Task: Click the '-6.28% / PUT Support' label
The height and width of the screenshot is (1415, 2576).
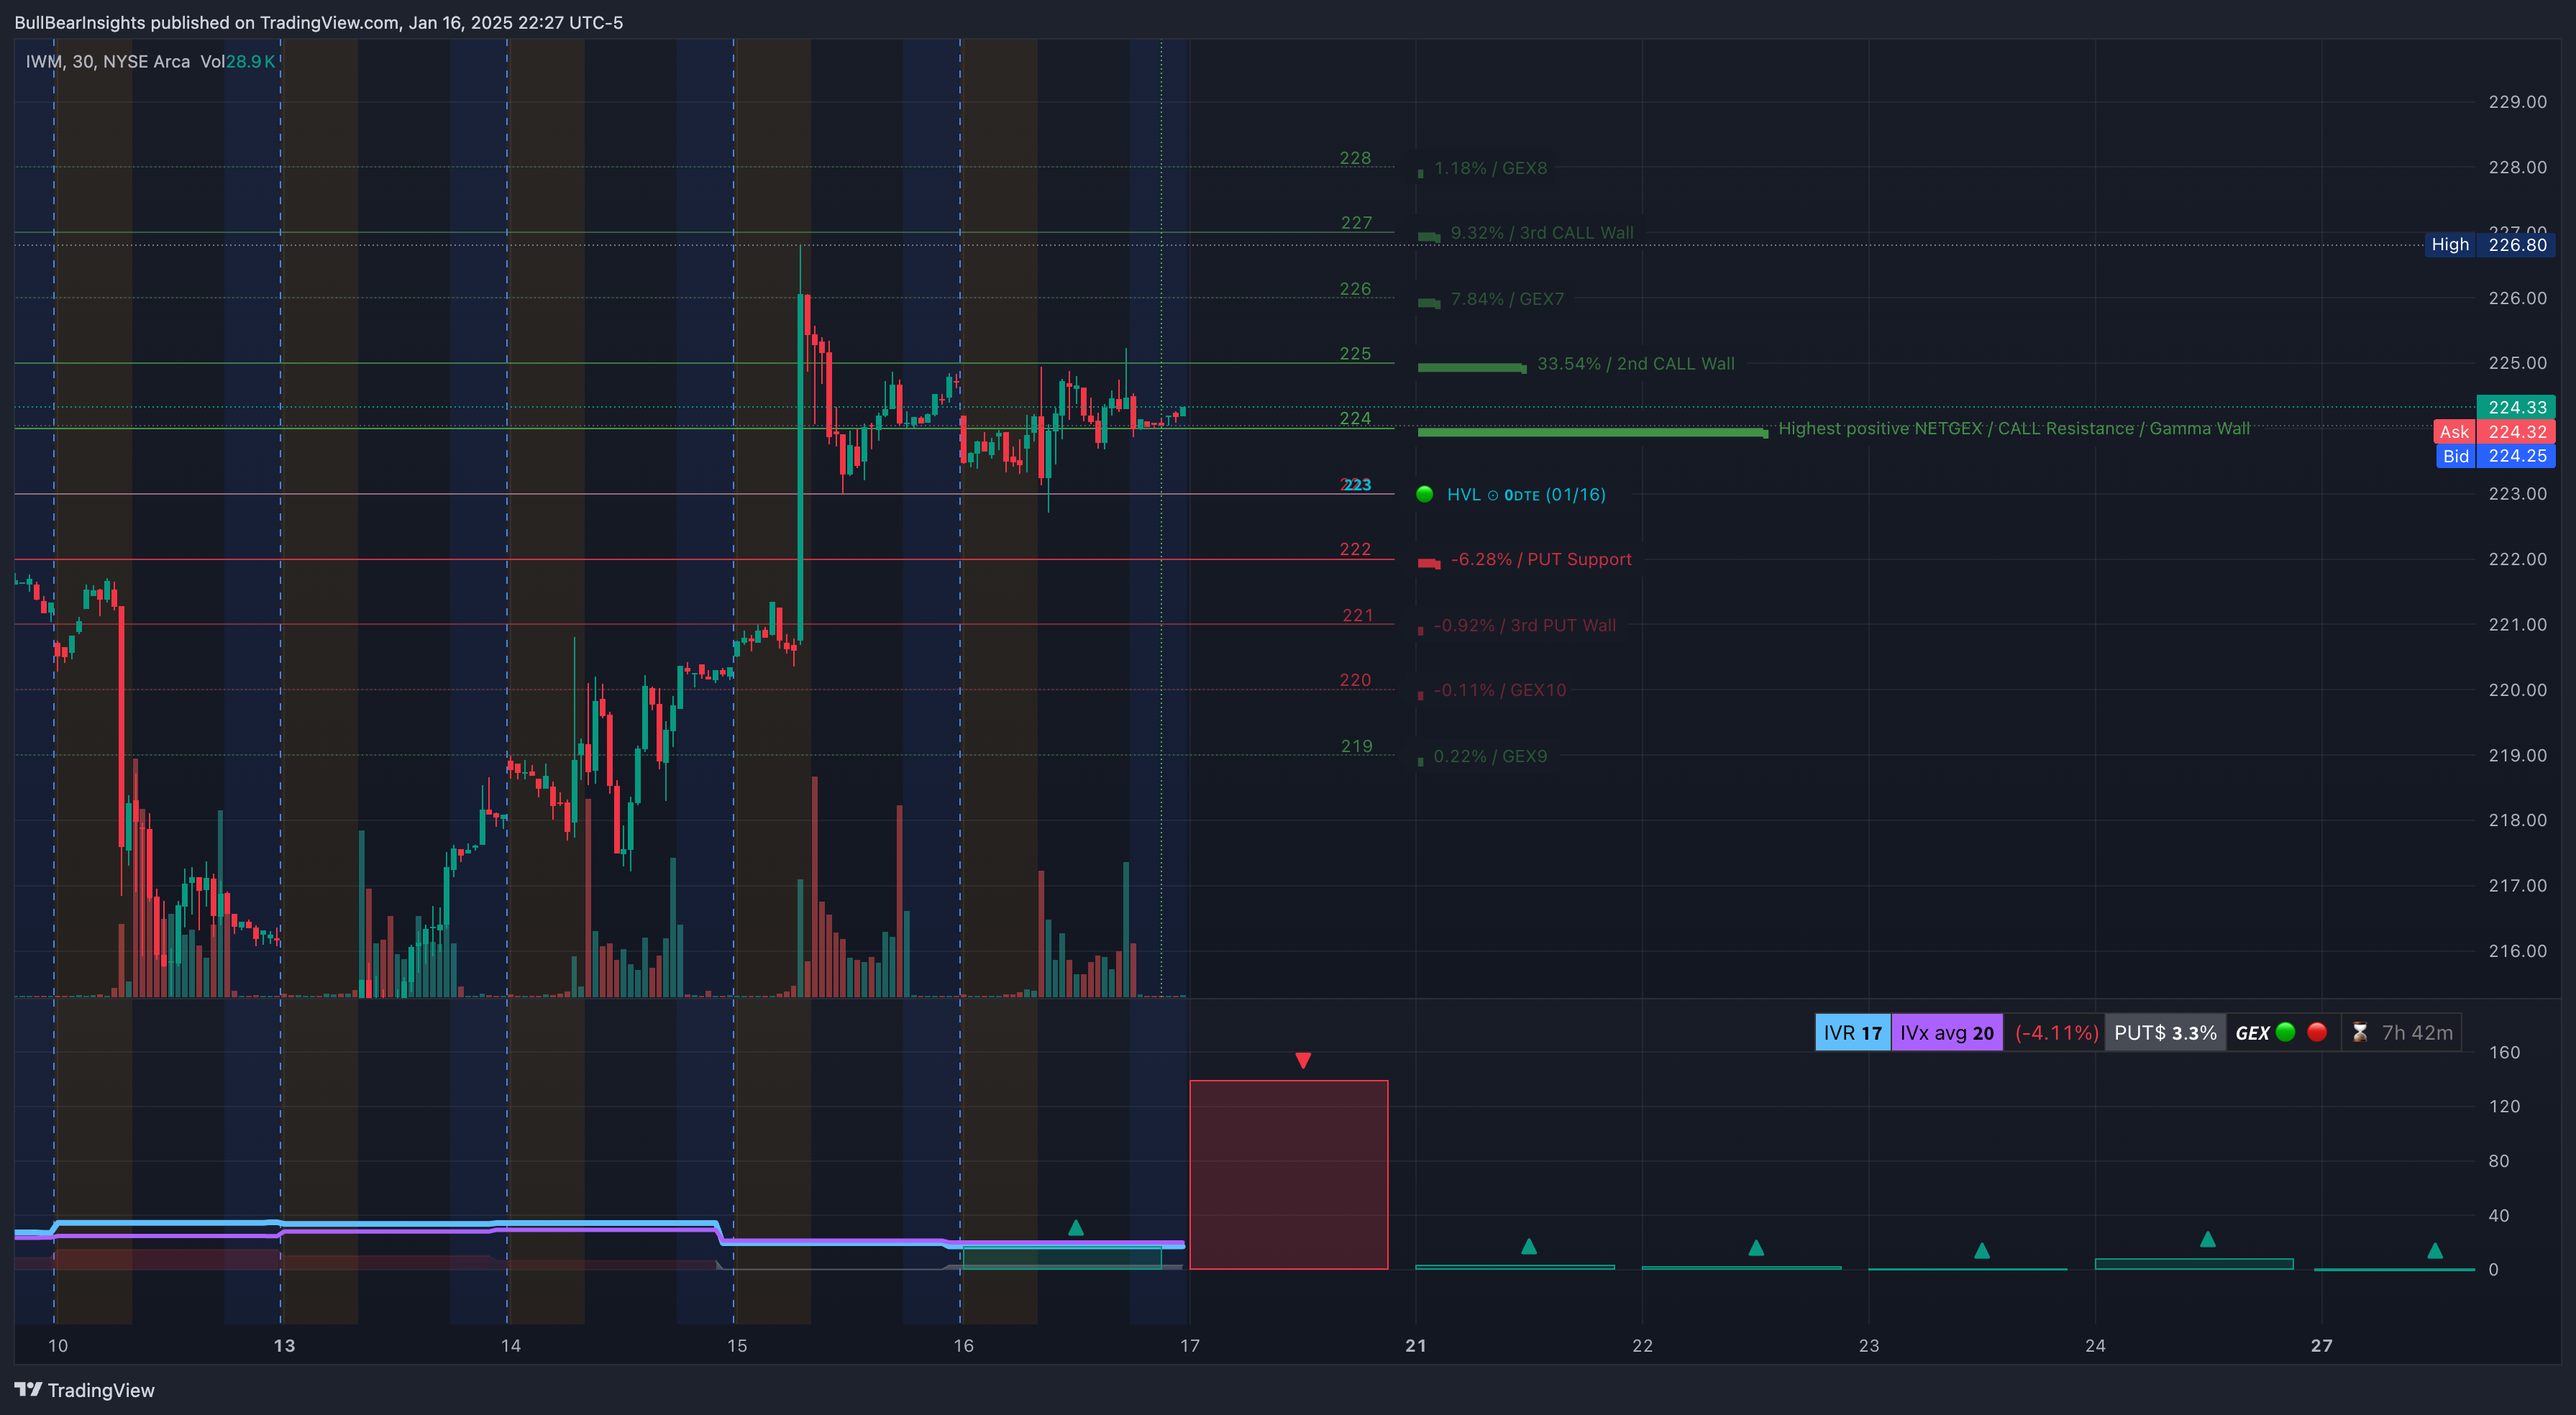Action: tap(1541, 559)
